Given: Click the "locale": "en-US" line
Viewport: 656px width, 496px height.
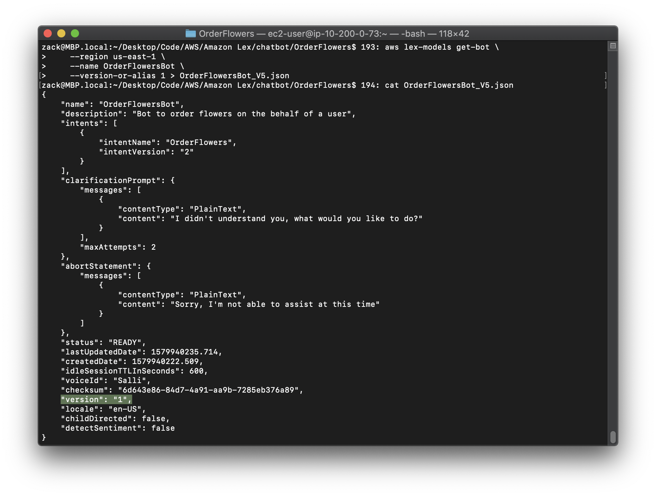Looking at the screenshot, I should [103, 409].
